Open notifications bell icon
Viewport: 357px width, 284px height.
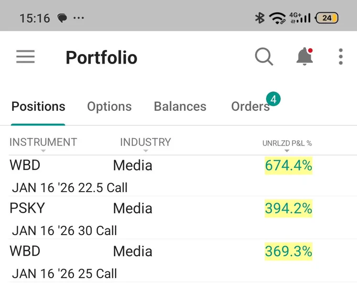tap(304, 57)
